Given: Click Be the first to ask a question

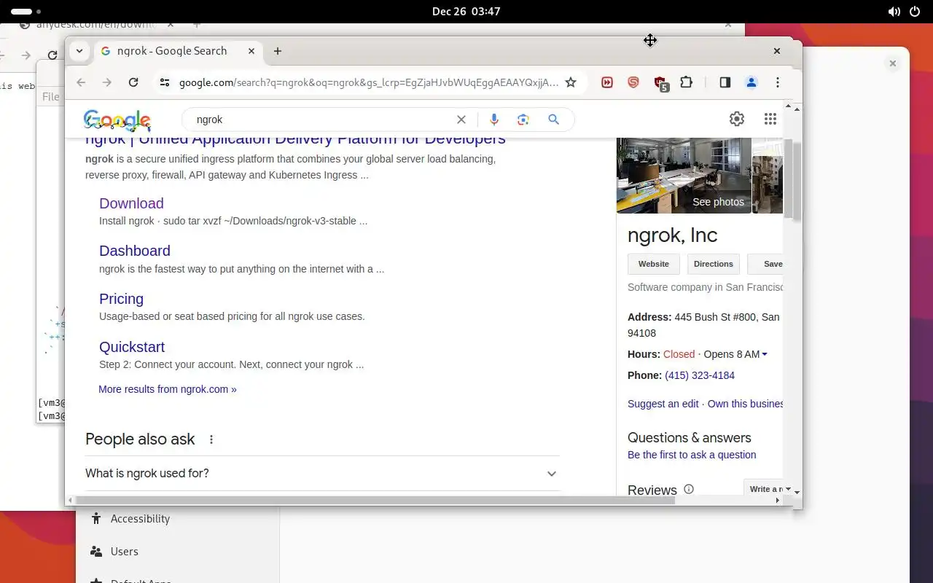Looking at the screenshot, I should coord(692,455).
